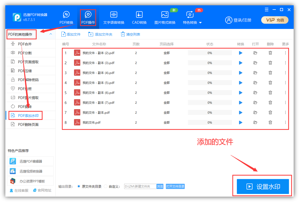Screen dimensions: 299x202
Task: Select PDF图片提取 in sidebar
Action: pyautogui.click(x=31, y=98)
